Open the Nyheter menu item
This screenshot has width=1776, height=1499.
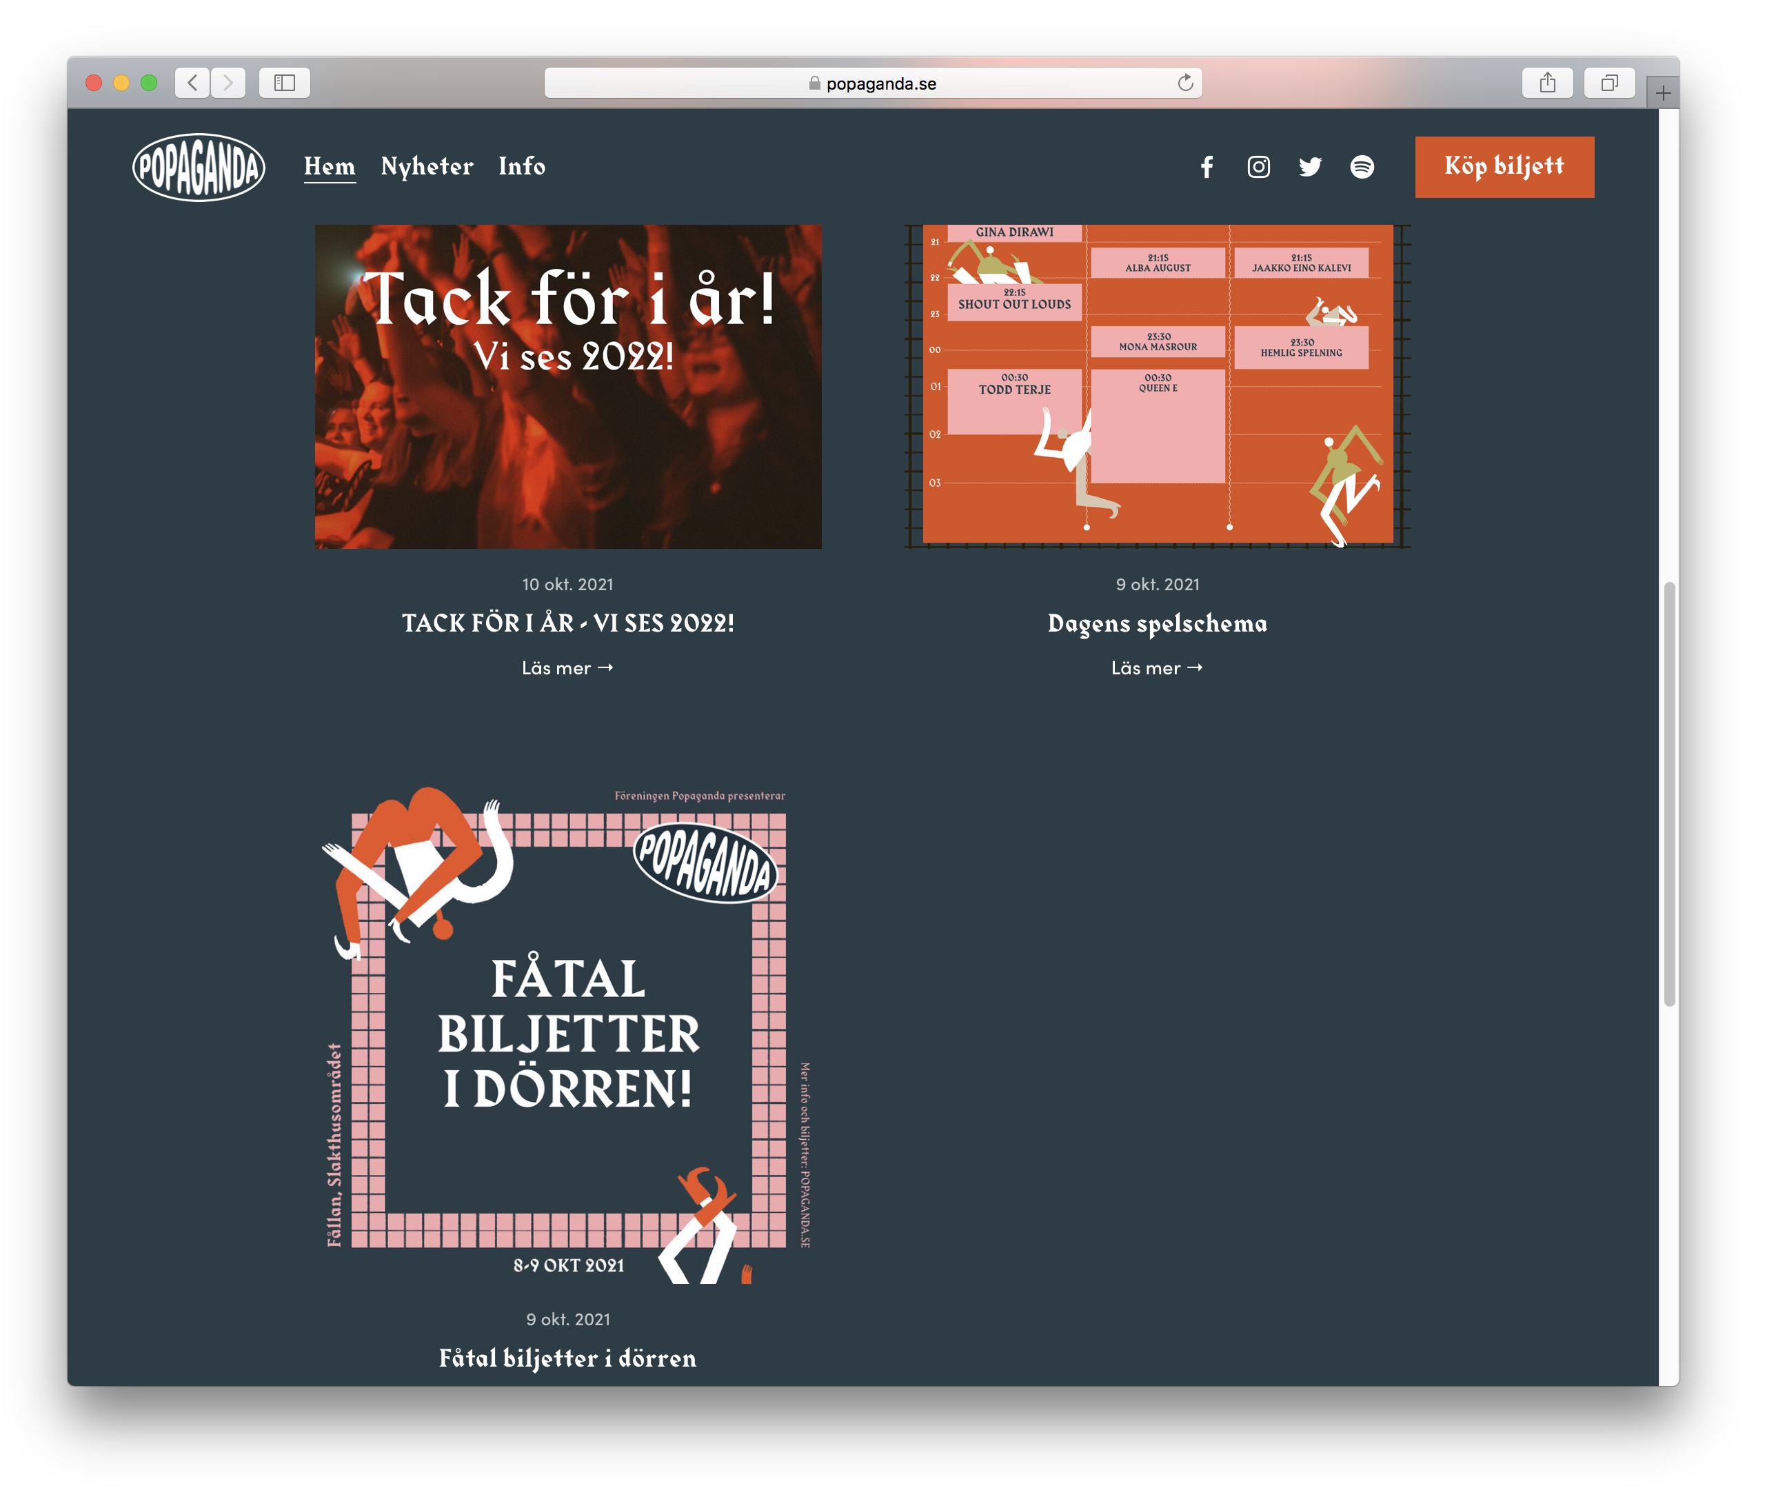(427, 167)
